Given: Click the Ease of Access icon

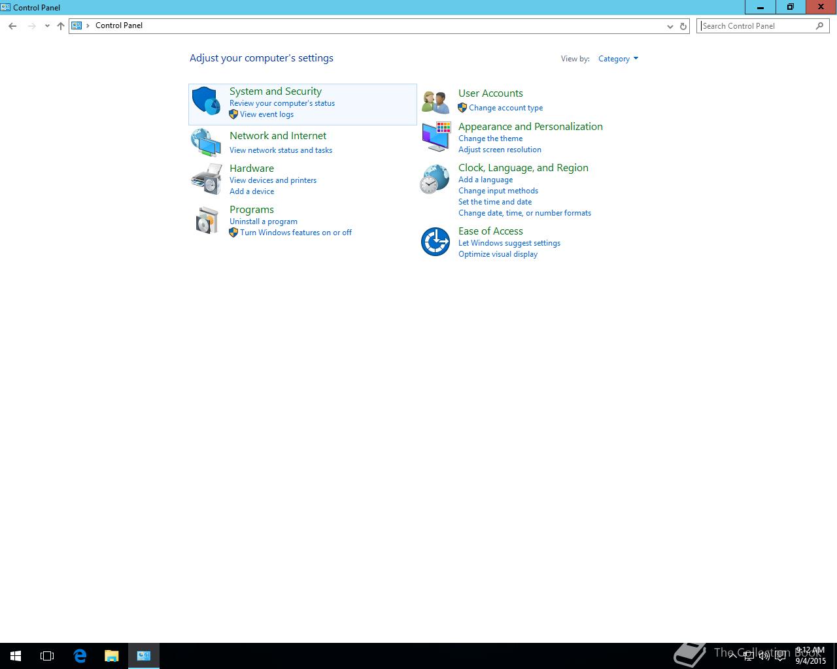Looking at the screenshot, I should point(435,242).
